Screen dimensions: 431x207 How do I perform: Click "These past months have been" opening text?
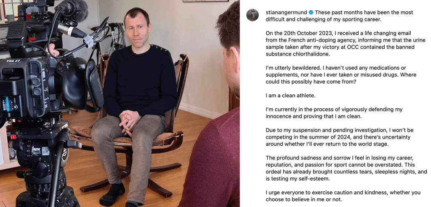click(x=340, y=16)
